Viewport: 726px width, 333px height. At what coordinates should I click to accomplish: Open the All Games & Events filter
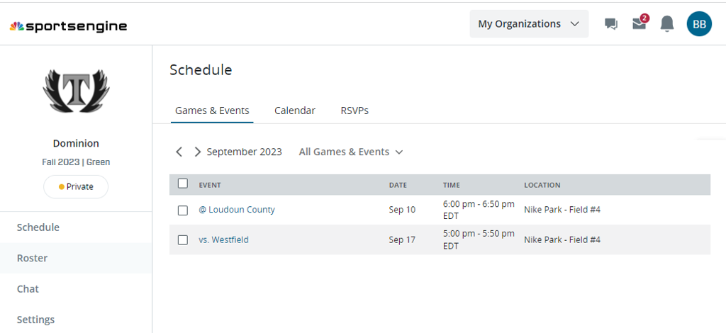(351, 152)
